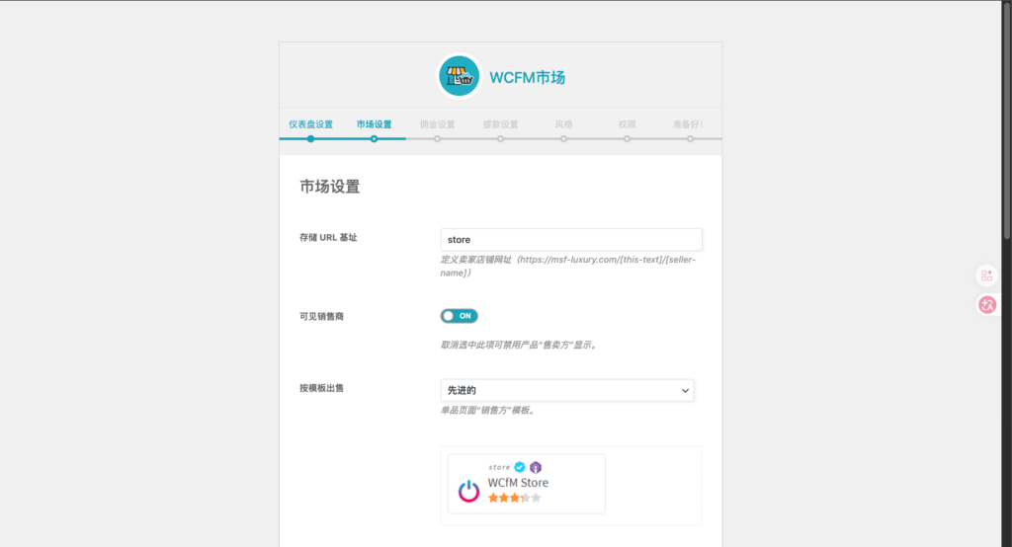The image size is (1012, 547).
Task: Click the WCFM marketplace logo icon
Action: coord(459,76)
